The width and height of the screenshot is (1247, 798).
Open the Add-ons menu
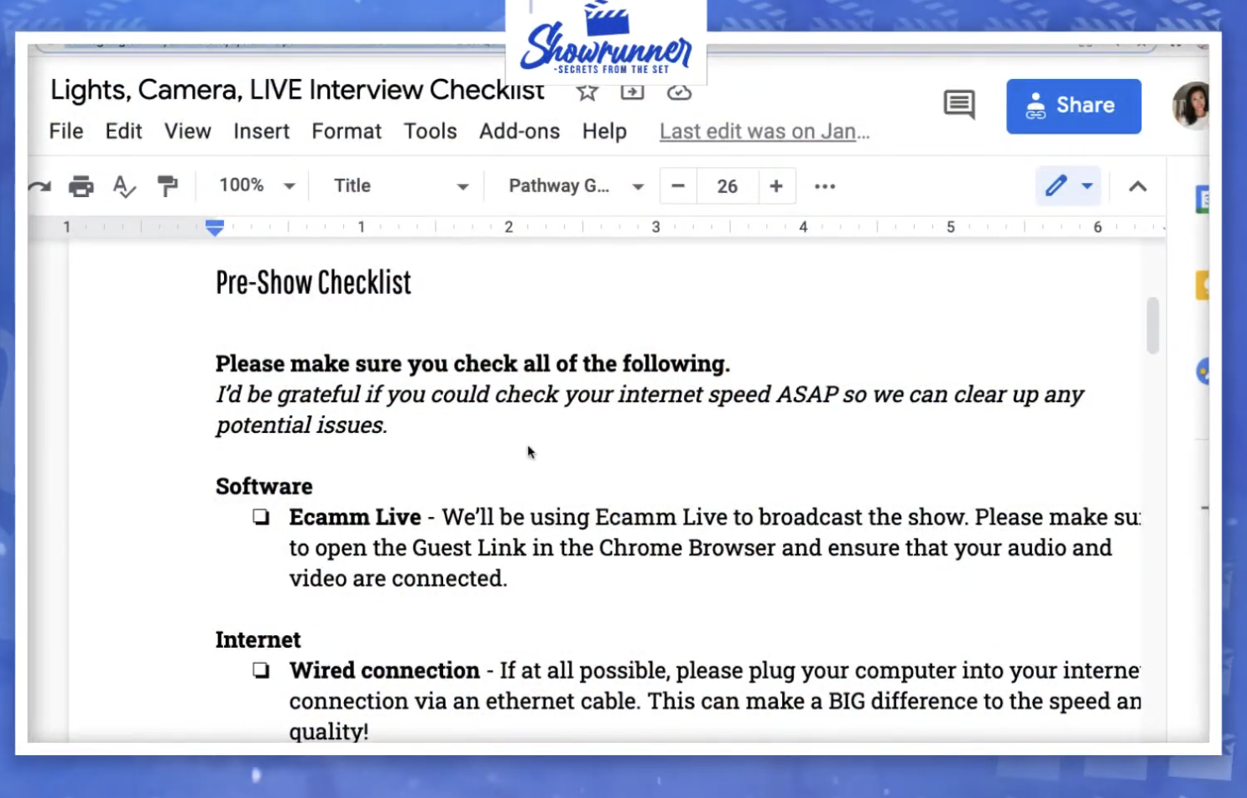519,131
